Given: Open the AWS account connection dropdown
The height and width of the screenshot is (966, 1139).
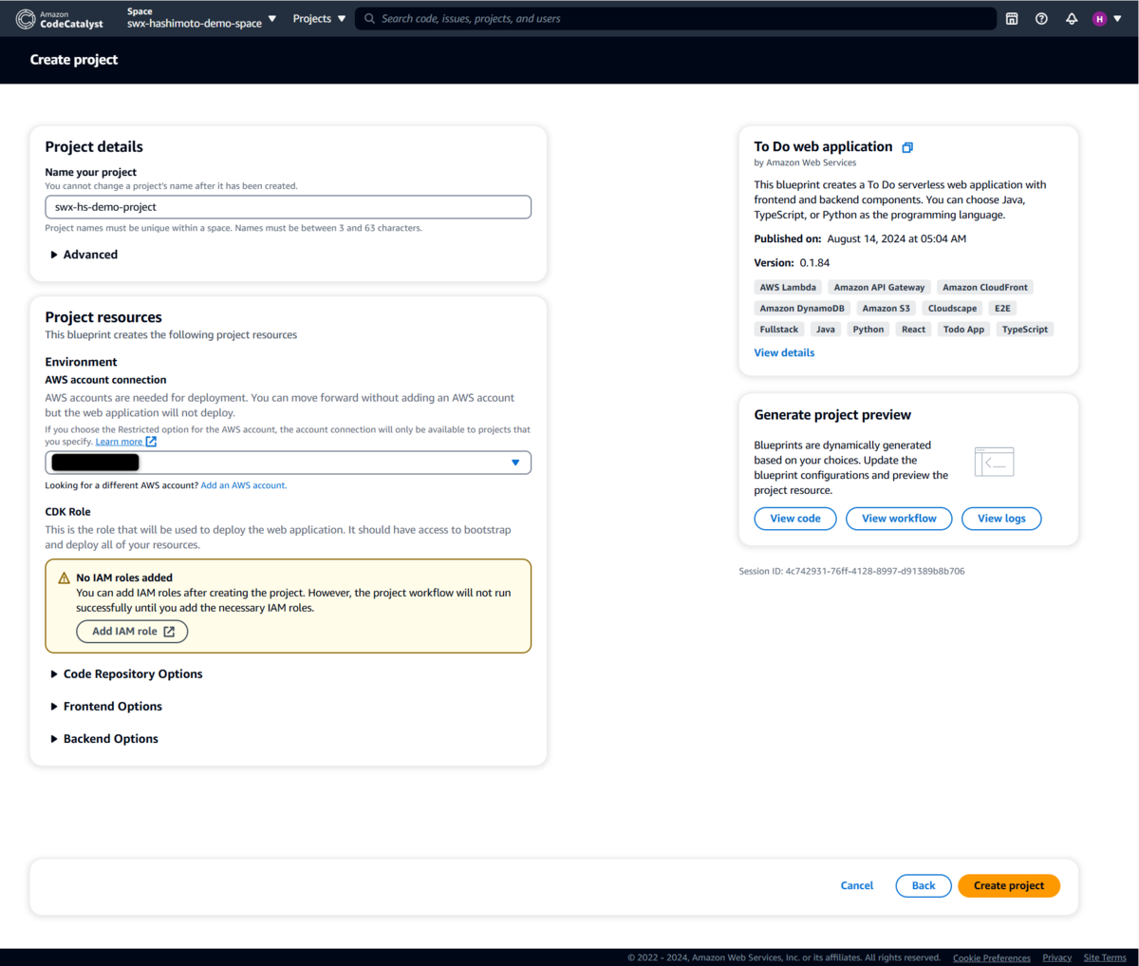Looking at the screenshot, I should 288,463.
